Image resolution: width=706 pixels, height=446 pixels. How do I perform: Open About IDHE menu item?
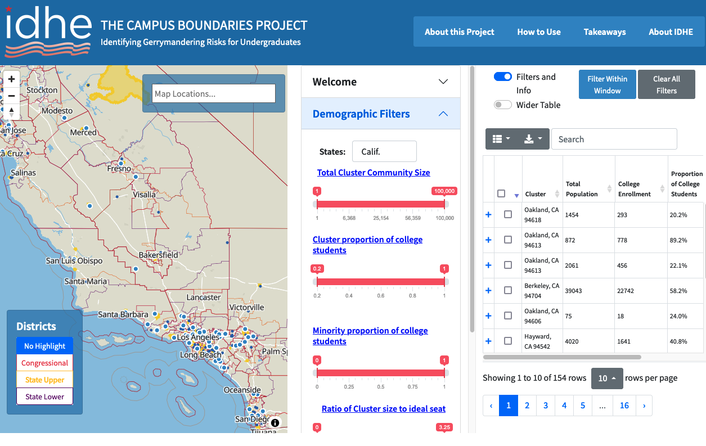tap(671, 32)
